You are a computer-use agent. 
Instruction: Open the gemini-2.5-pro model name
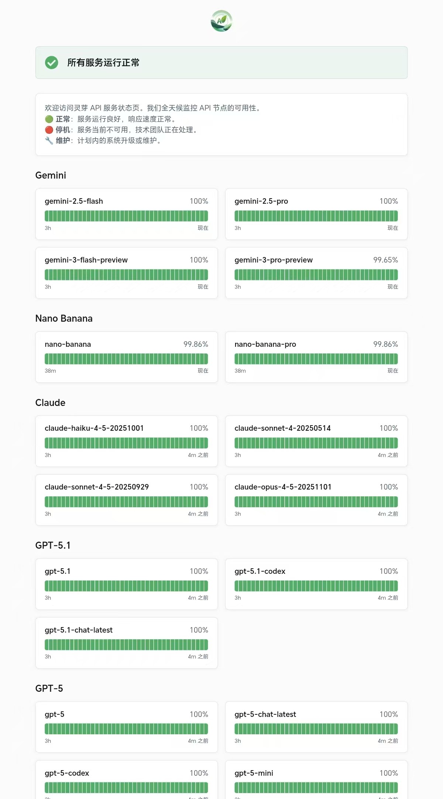coord(261,201)
